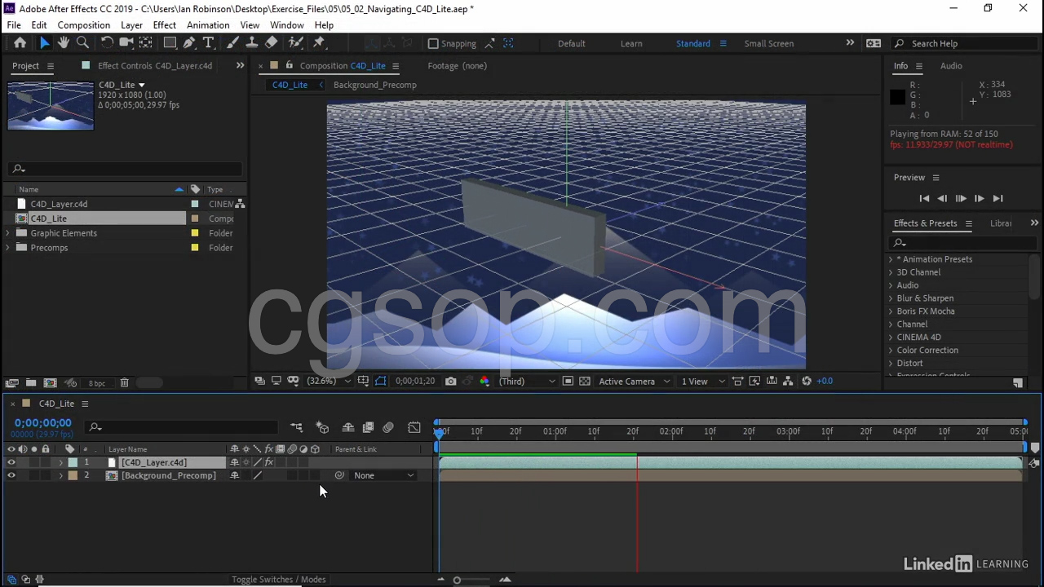Select the Puppet Pin tool
The image size is (1044, 587).
pos(319,43)
